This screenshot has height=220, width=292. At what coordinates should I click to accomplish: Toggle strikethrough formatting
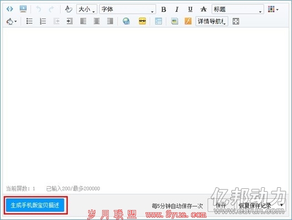(203, 9)
